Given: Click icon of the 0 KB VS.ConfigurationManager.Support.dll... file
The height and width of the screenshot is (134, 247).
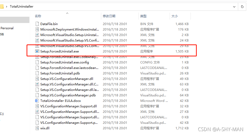Looking at the screenshot, I should (x=37, y=117).
